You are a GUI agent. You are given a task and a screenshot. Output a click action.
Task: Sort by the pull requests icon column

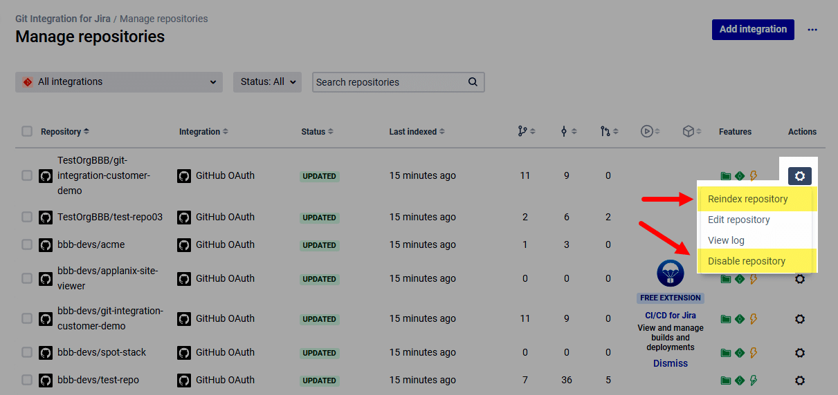[x=609, y=131]
